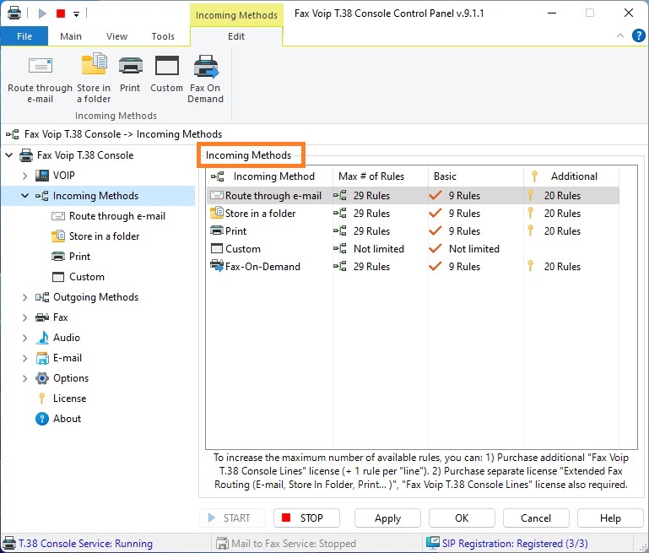Select the Fax Voip T.38 Console root item
Viewport: 649px width, 553px height.
click(x=85, y=155)
